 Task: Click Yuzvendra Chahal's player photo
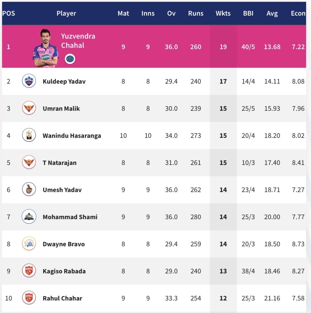click(x=45, y=49)
